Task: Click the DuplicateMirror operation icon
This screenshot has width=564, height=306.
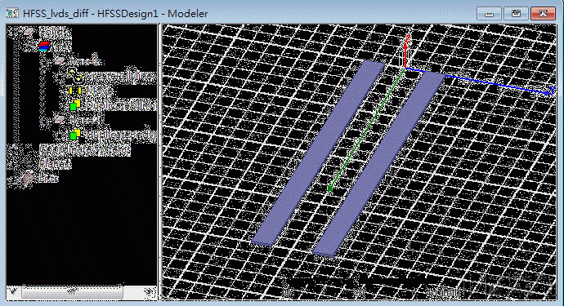Action: [75, 105]
